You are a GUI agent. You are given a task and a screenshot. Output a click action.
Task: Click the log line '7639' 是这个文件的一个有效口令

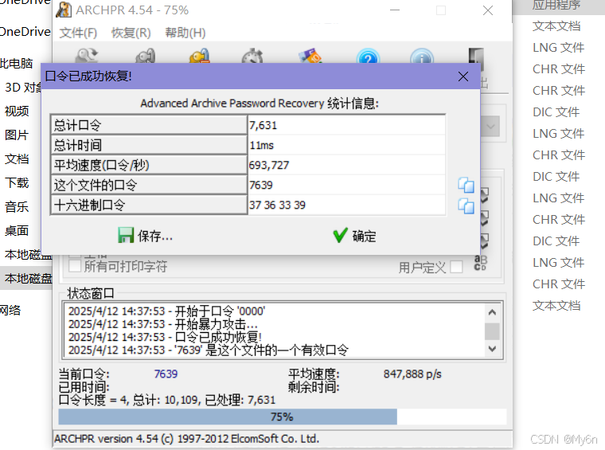(x=209, y=350)
